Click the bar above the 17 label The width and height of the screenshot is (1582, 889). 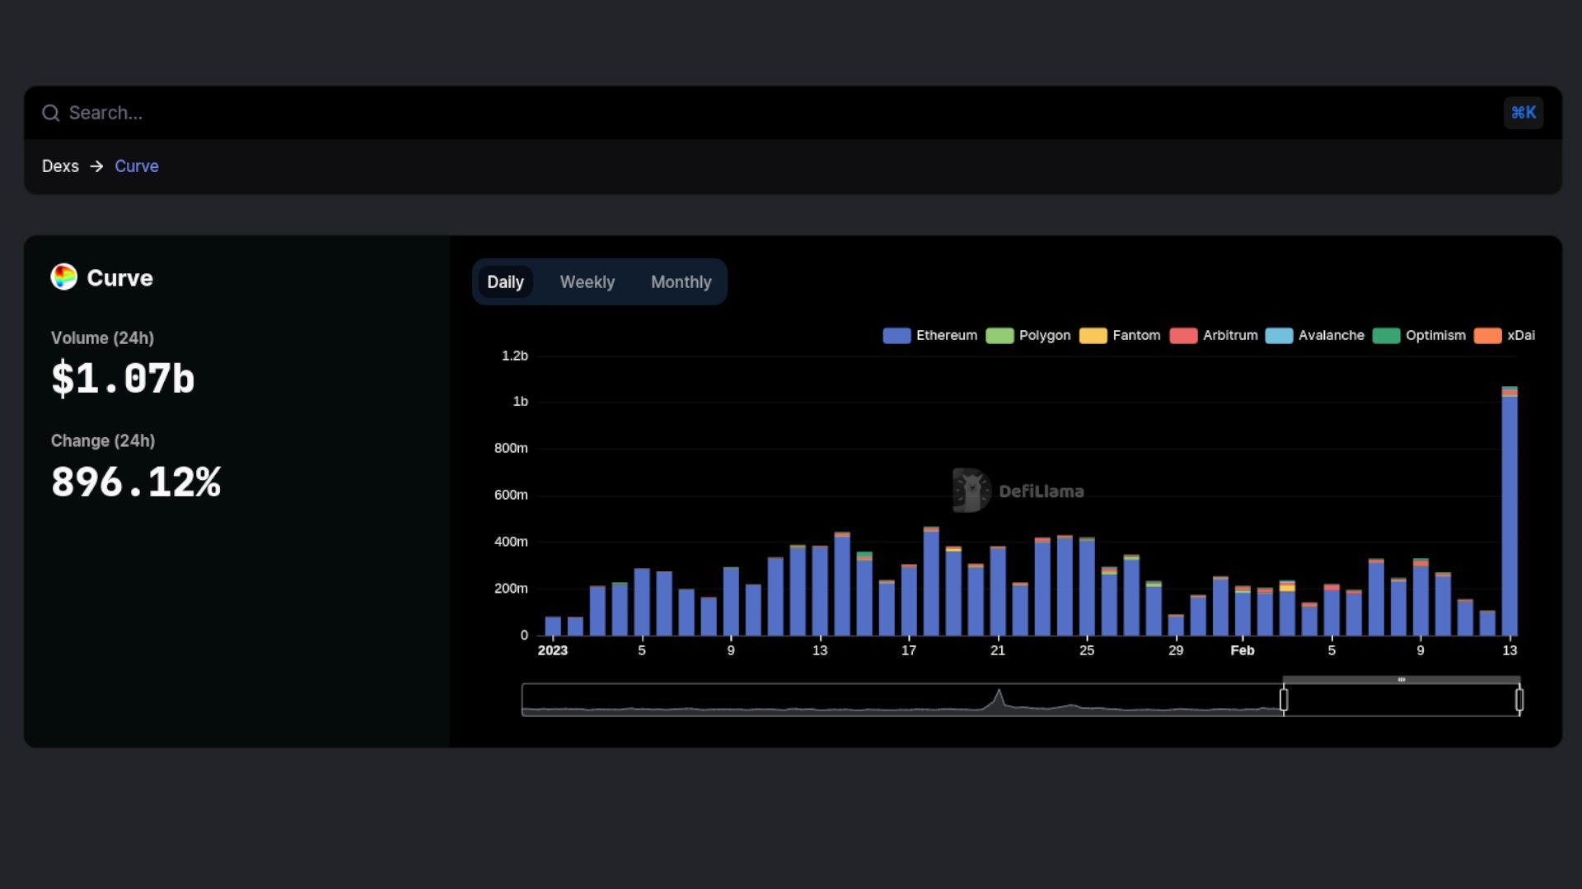point(909,600)
